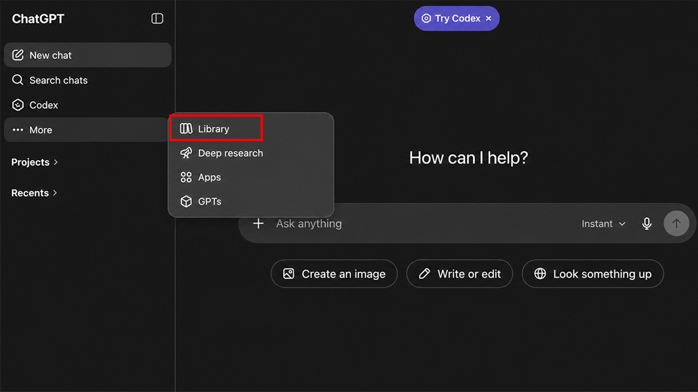The image size is (698, 392).
Task: Click the image icon in Create an image
Action: pos(289,274)
